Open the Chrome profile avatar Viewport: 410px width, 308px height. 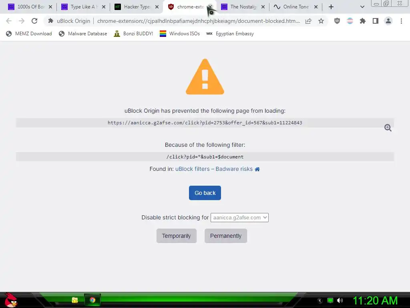tap(388, 21)
